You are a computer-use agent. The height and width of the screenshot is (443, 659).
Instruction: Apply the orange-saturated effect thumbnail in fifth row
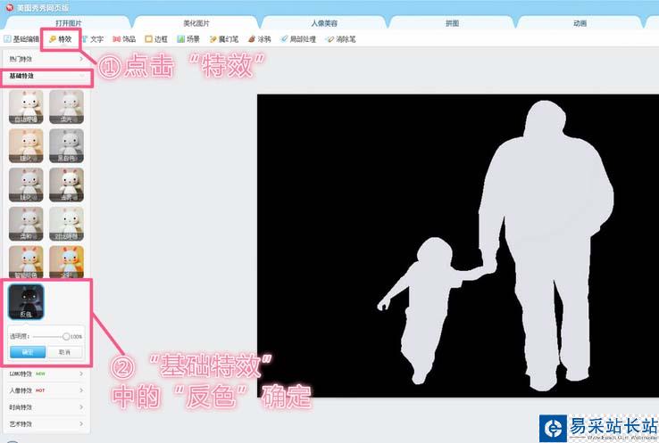coord(66,262)
